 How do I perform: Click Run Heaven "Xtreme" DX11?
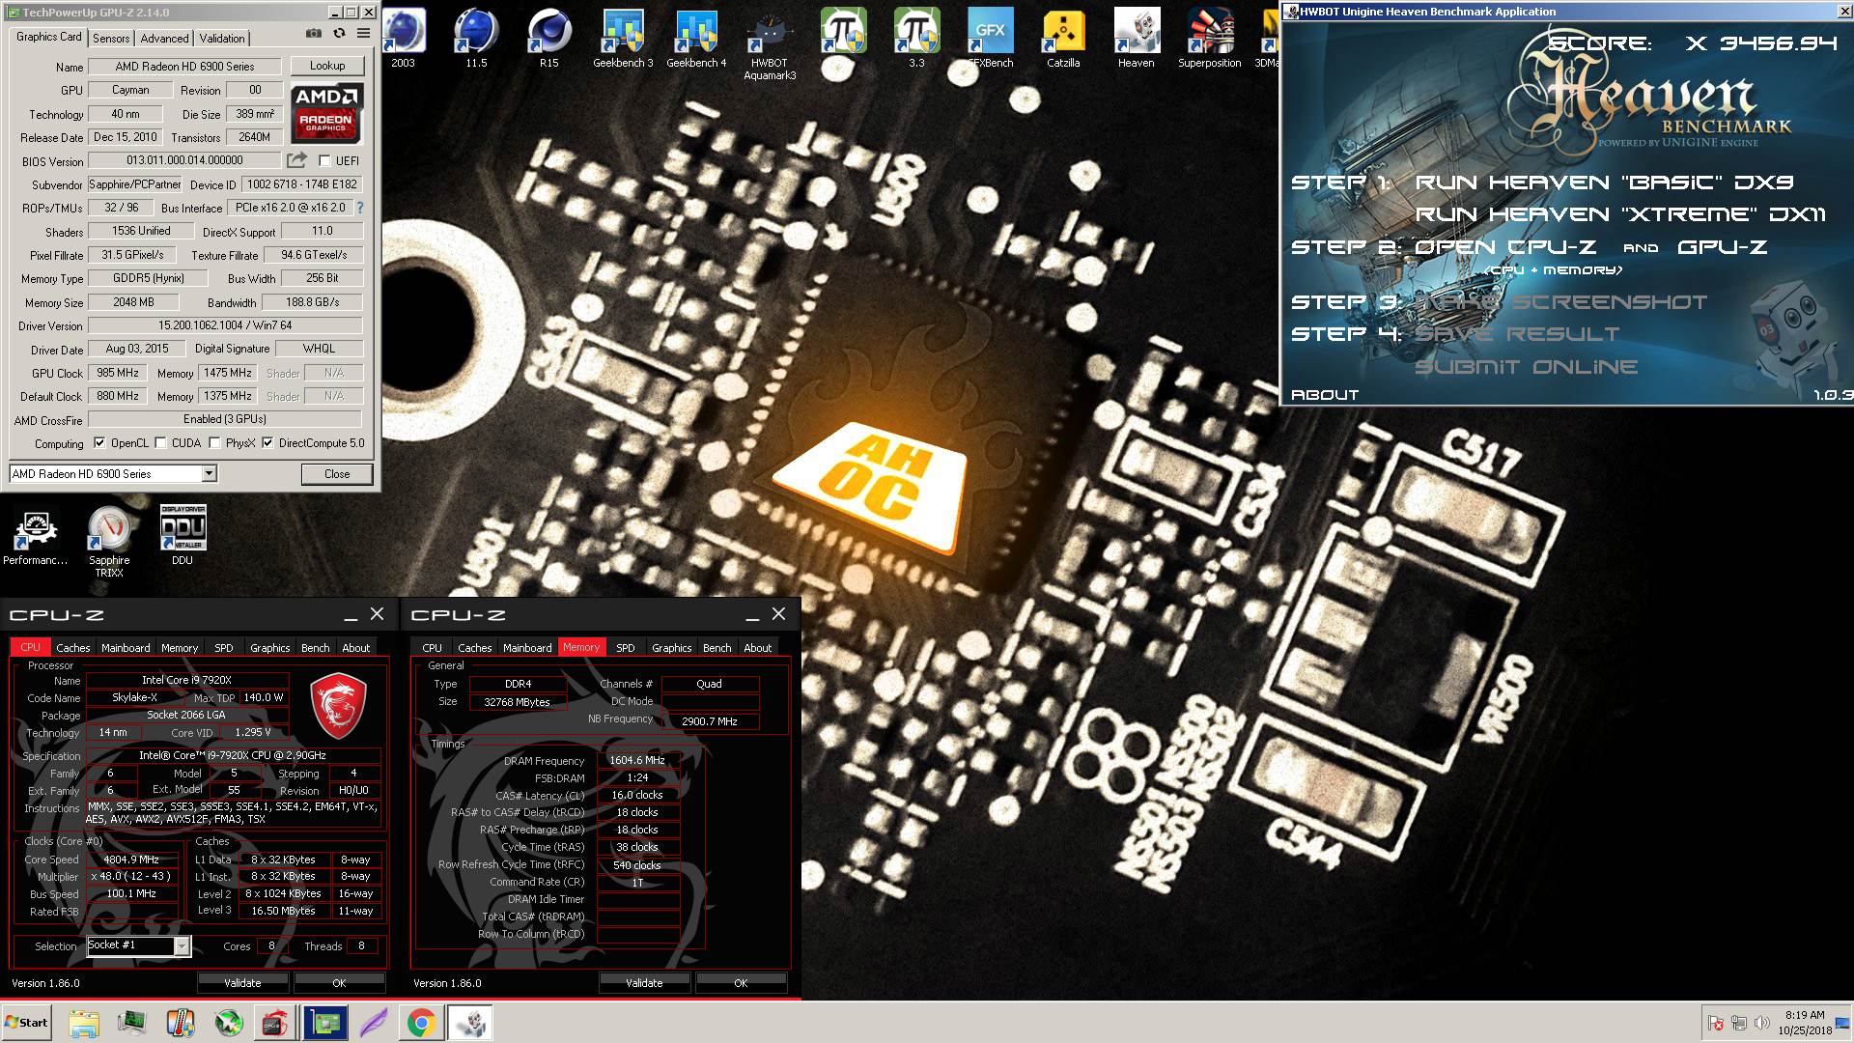1620,214
